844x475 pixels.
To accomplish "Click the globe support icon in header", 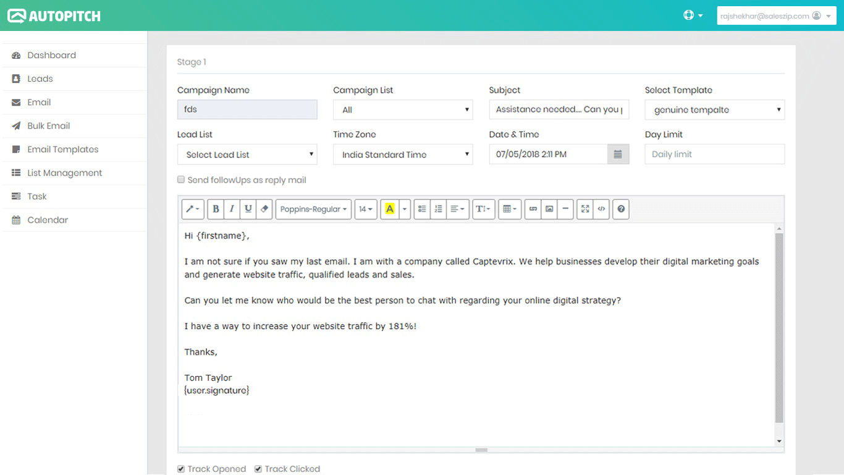I will (689, 15).
